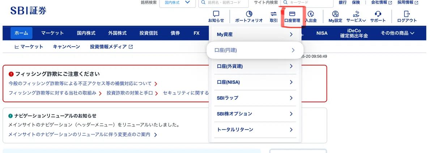Open My設定 user settings icon

coord(335,14)
